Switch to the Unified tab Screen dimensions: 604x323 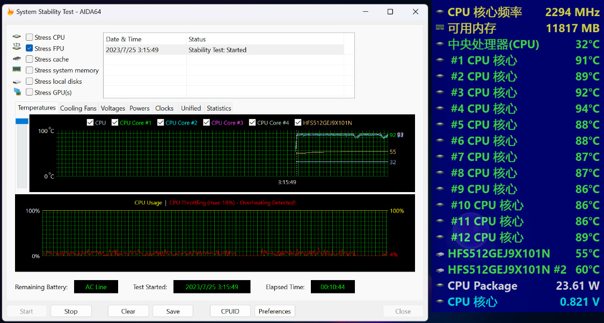[191, 108]
